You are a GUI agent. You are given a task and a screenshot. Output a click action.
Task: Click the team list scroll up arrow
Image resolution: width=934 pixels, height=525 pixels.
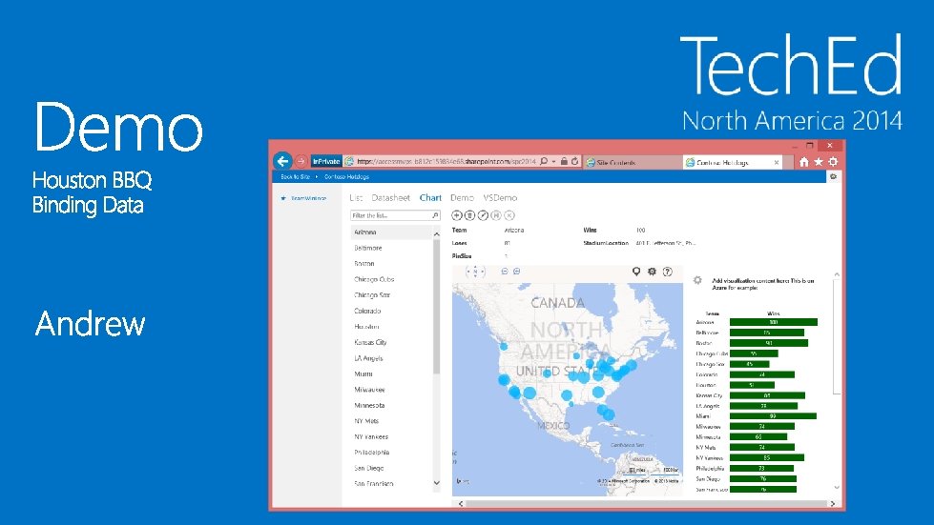[x=437, y=234]
